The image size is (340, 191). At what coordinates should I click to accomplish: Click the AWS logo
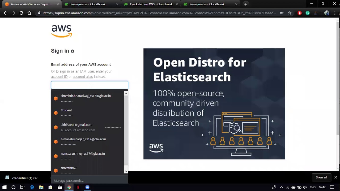62,31
